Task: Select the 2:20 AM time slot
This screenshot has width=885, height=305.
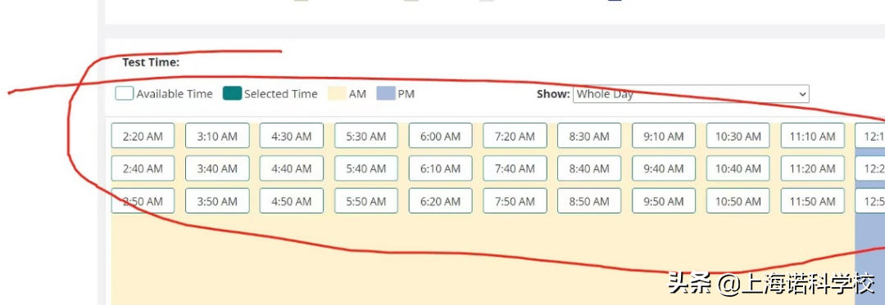Action: click(143, 136)
